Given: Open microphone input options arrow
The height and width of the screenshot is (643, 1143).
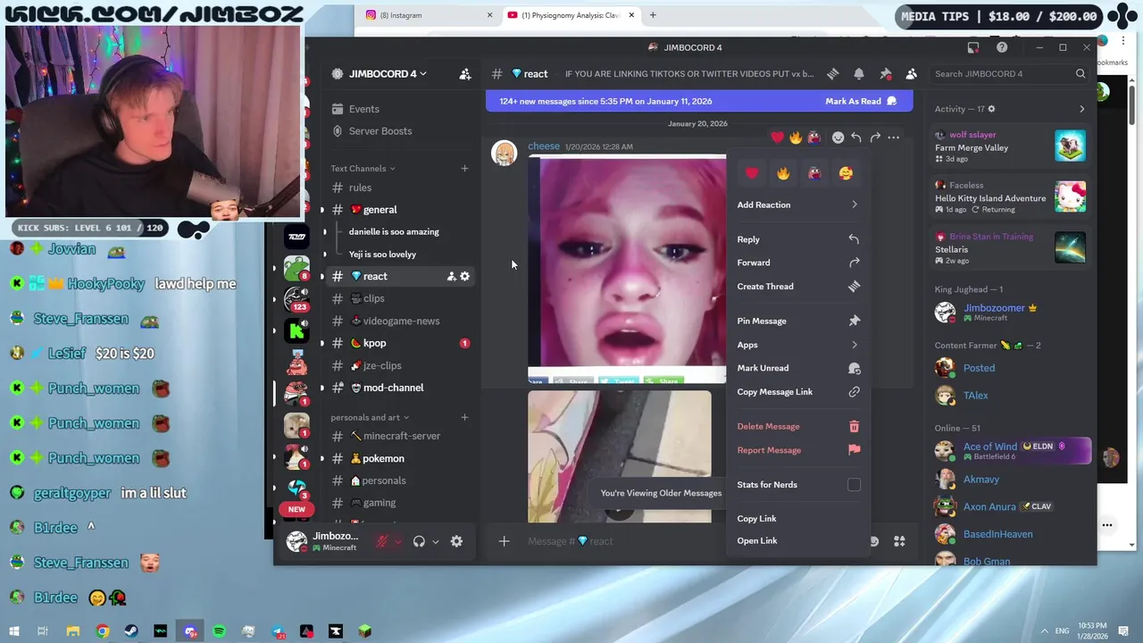Looking at the screenshot, I should click(x=397, y=541).
